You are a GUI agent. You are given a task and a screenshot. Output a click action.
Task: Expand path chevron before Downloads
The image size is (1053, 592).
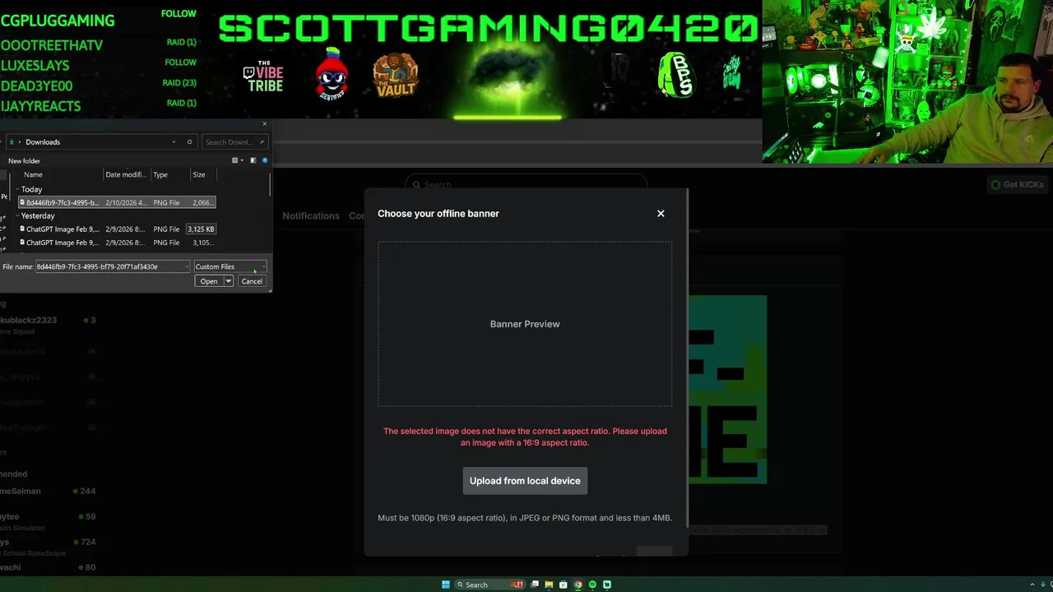tap(20, 141)
